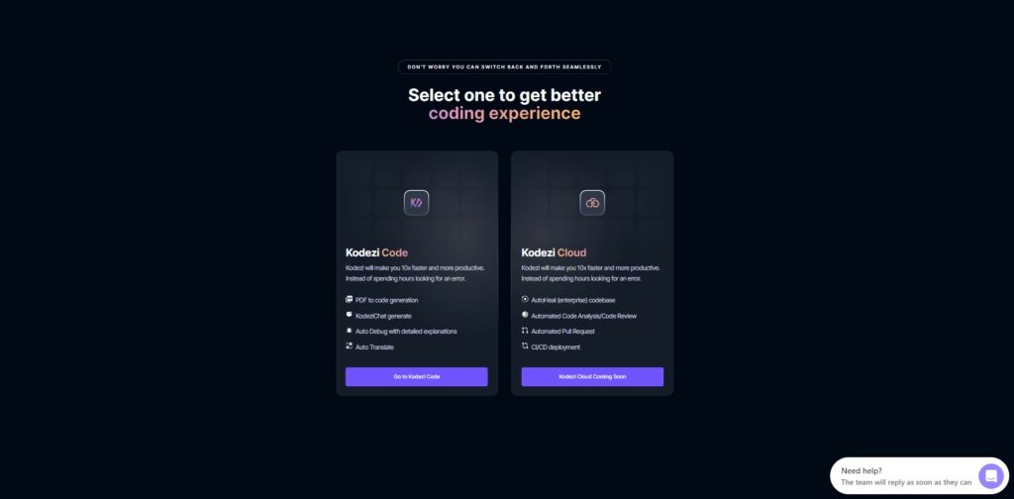Click the CI/CD deployment icon

click(x=525, y=346)
